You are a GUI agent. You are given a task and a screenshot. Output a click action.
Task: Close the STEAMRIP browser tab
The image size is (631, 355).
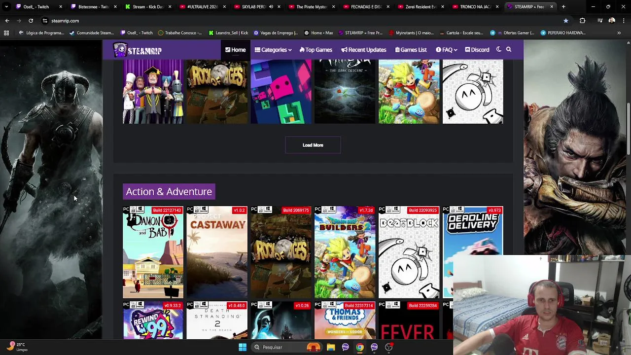point(552,7)
